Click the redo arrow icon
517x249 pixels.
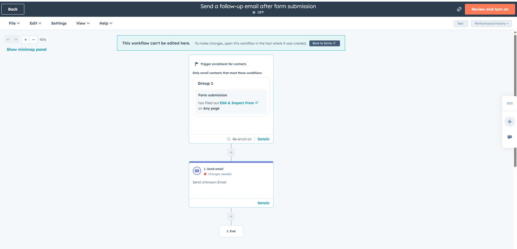click(16, 39)
